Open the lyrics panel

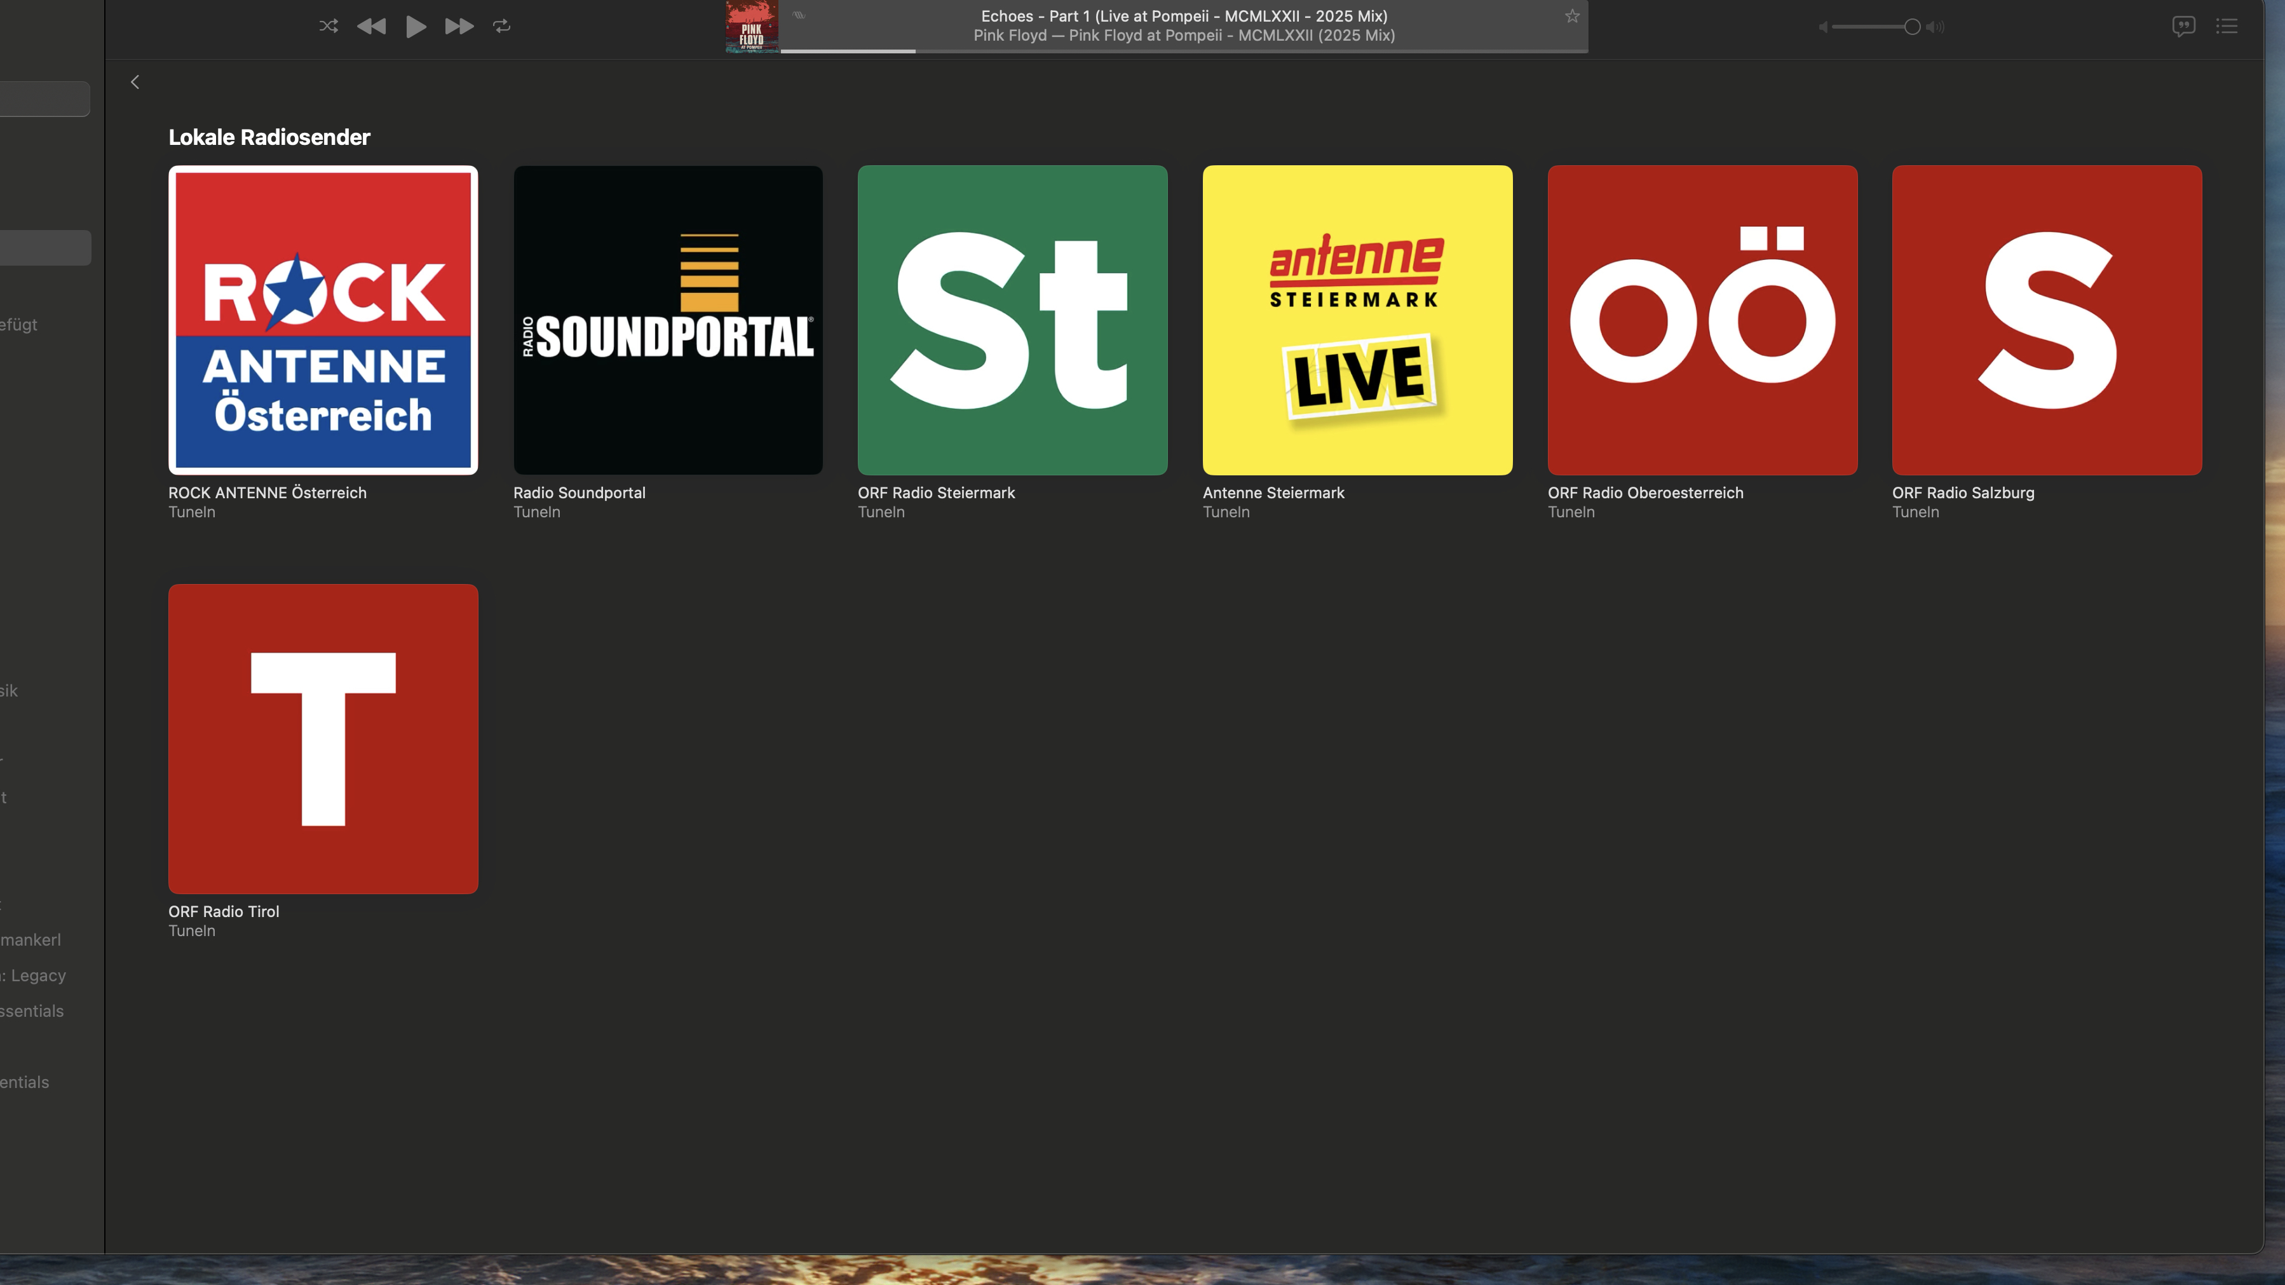coord(2183,25)
